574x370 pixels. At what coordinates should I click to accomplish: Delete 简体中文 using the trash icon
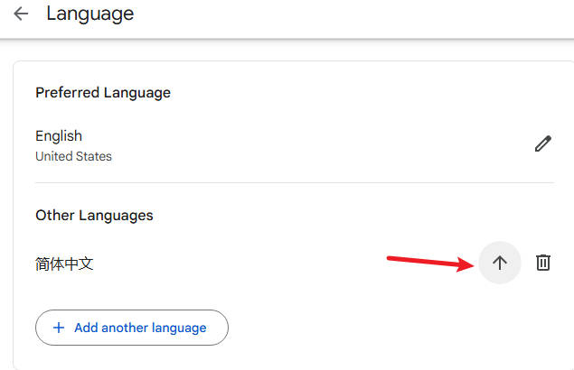pos(543,263)
